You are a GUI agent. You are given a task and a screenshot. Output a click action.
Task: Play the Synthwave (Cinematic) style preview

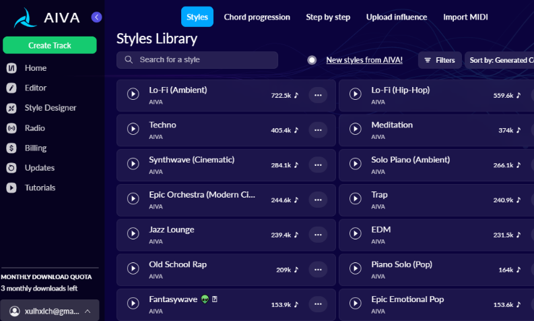point(133,164)
